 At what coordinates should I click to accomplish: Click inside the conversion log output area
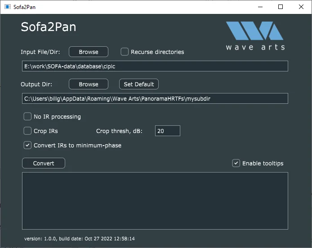click(155, 201)
